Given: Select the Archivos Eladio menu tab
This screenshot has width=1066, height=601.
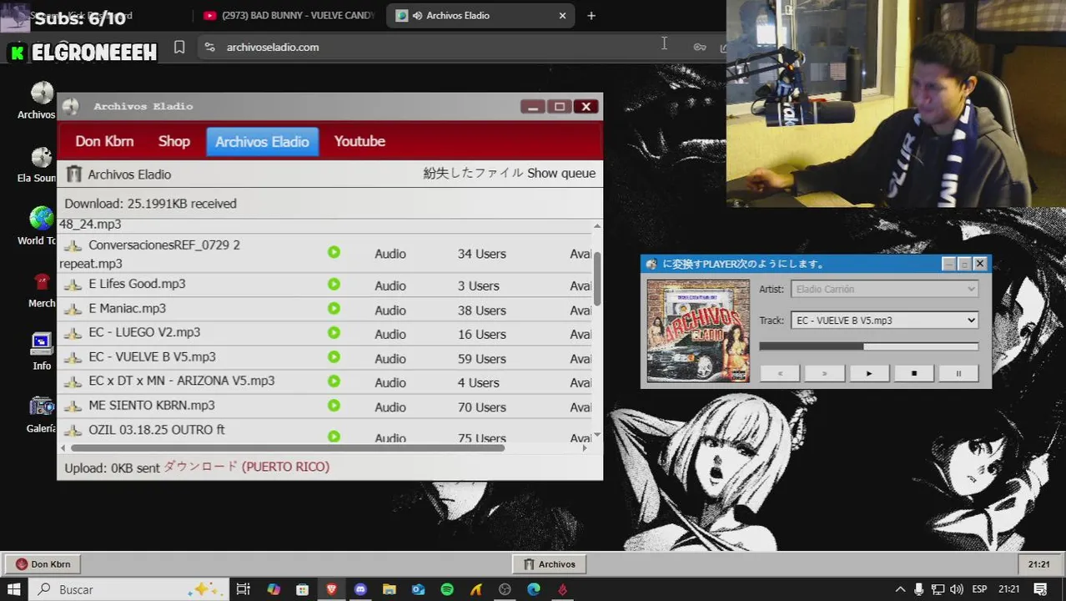Looking at the screenshot, I should (x=262, y=142).
